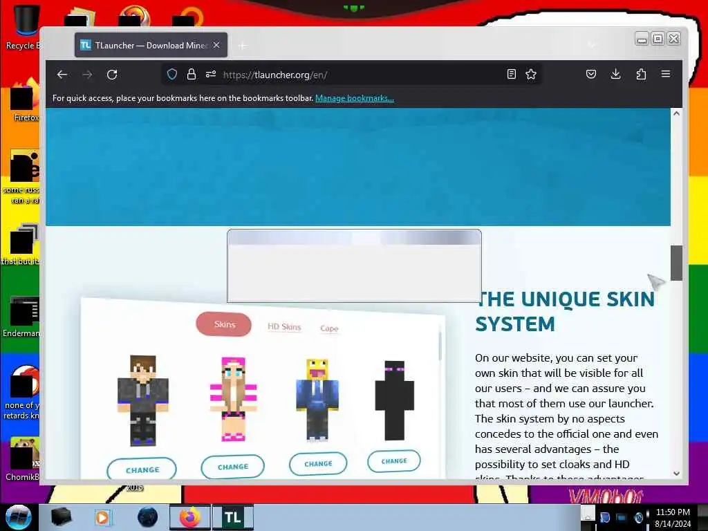Click the black box taskbar icon
The image size is (708, 531).
click(x=61, y=517)
